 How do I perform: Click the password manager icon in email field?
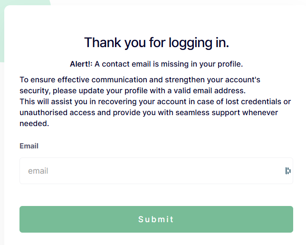[x=288, y=171]
